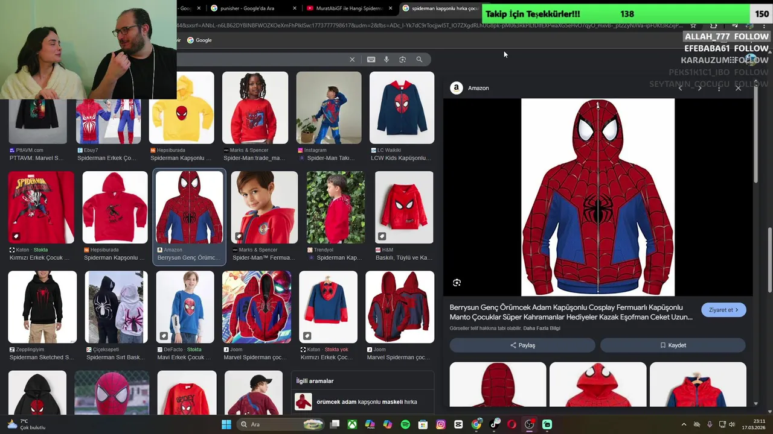The image size is (773, 434).
Task: Open Microsoft Store from the taskbar
Action: tap(423, 424)
